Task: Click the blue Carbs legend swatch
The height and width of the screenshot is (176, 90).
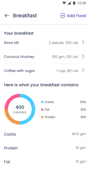Action: (42, 102)
